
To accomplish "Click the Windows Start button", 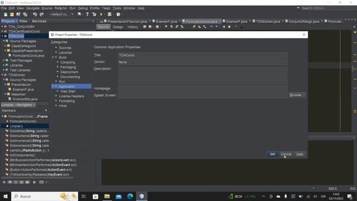I will coord(6,196).
